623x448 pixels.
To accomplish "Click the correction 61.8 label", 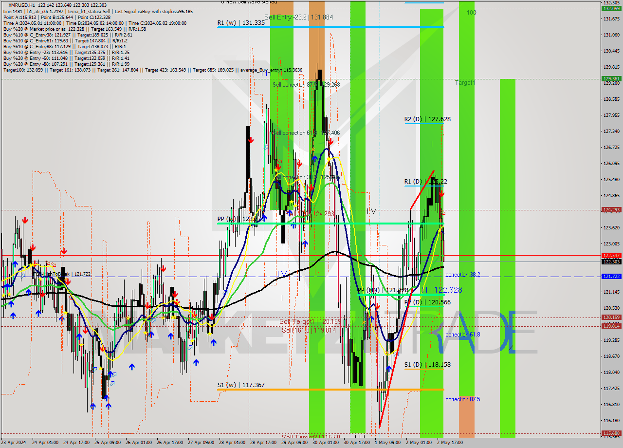I will click(463, 335).
